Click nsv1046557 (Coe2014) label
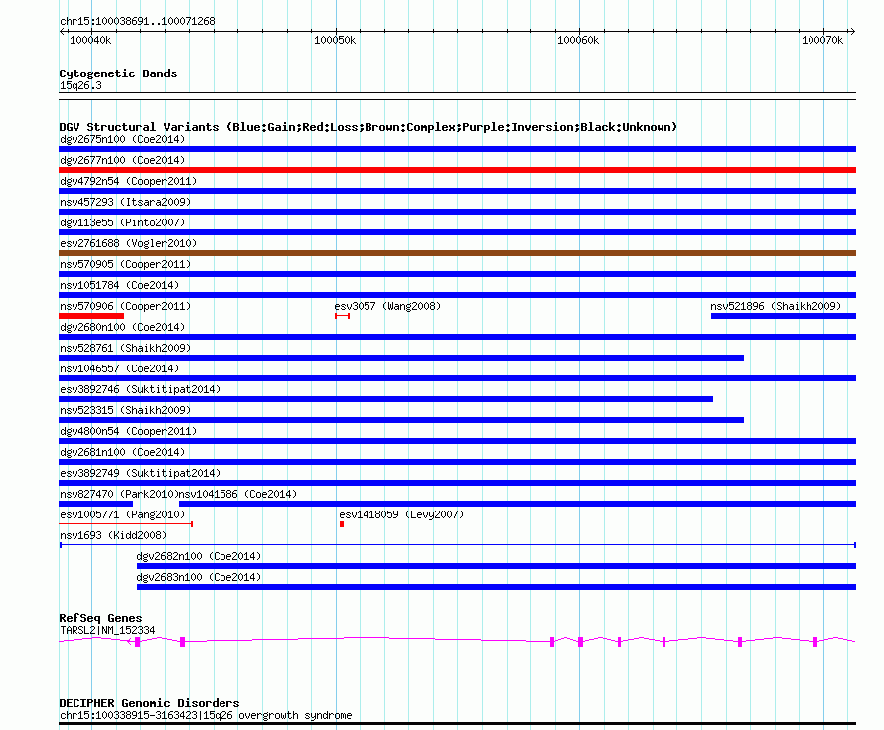This screenshot has height=730, width=884. point(119,368)
